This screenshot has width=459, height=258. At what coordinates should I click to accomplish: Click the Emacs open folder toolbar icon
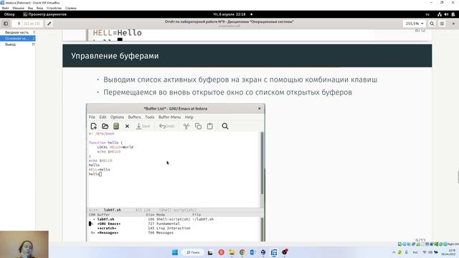pyautogui.click(x=105, y=126)
